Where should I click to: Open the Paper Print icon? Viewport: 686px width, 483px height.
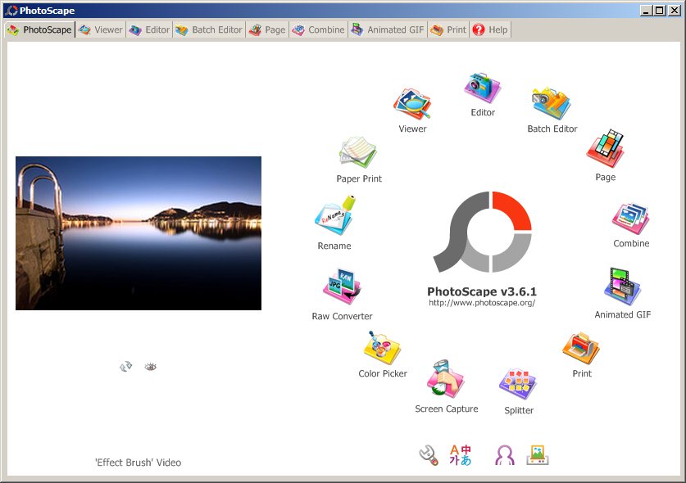358,155
